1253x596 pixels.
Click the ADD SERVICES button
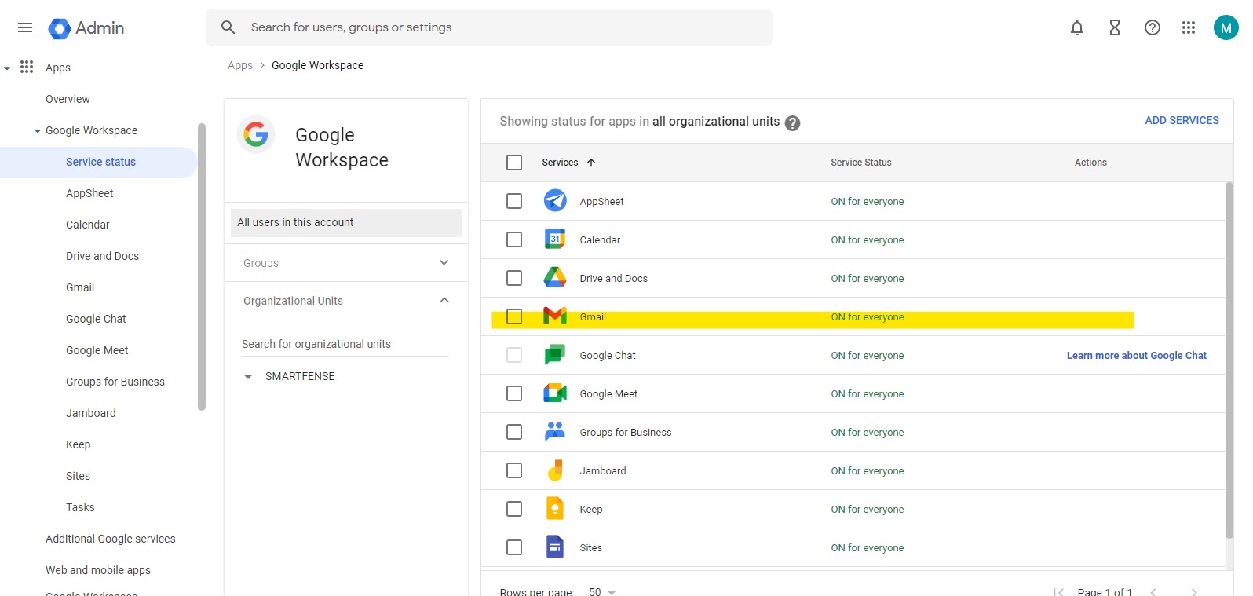click(x=1182, y=120)
